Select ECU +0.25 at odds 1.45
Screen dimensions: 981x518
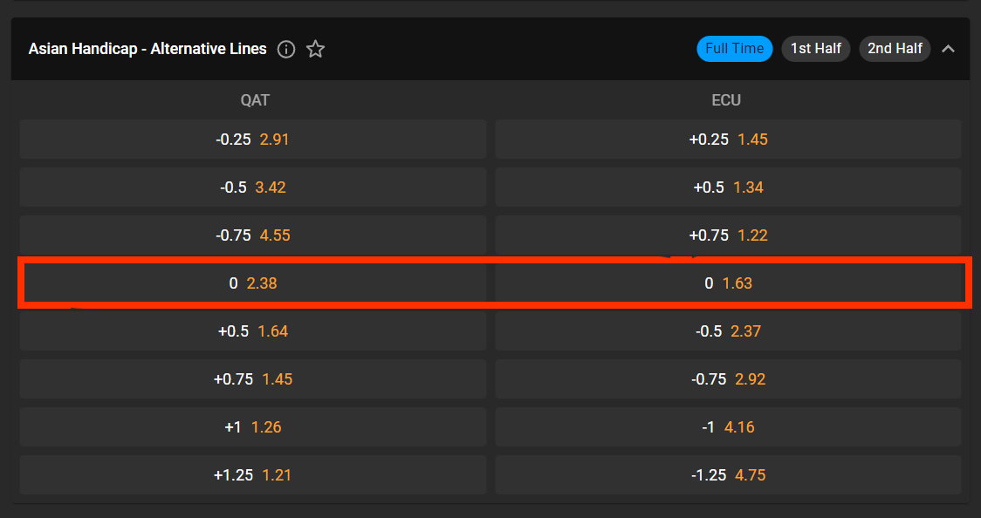(728, 139)
